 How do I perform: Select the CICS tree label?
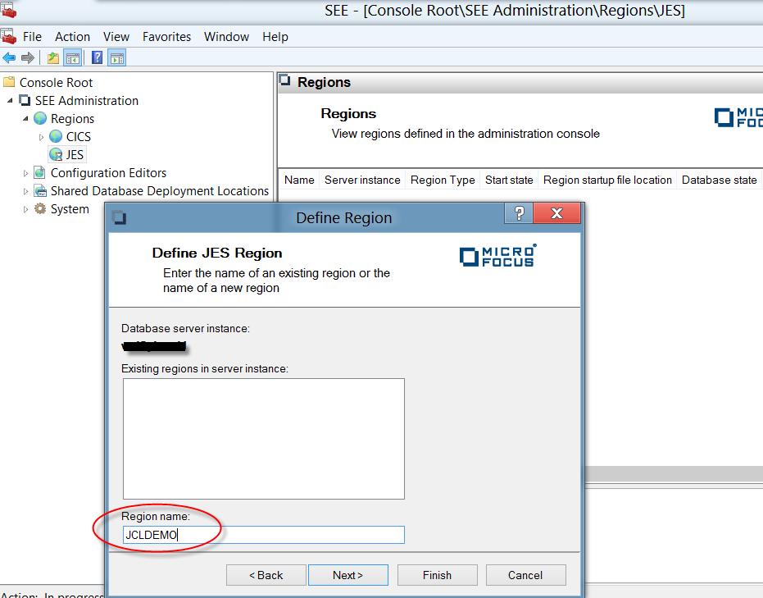[x=79, y=137]
